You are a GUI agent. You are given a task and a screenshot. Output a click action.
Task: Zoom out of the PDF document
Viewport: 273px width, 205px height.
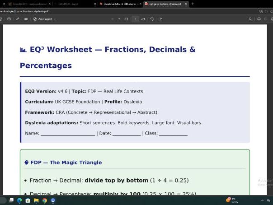tap(113, 19)
